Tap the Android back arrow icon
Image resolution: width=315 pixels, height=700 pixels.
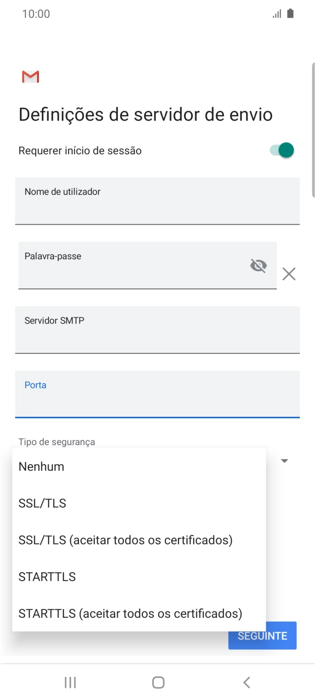tap(246, 682)
